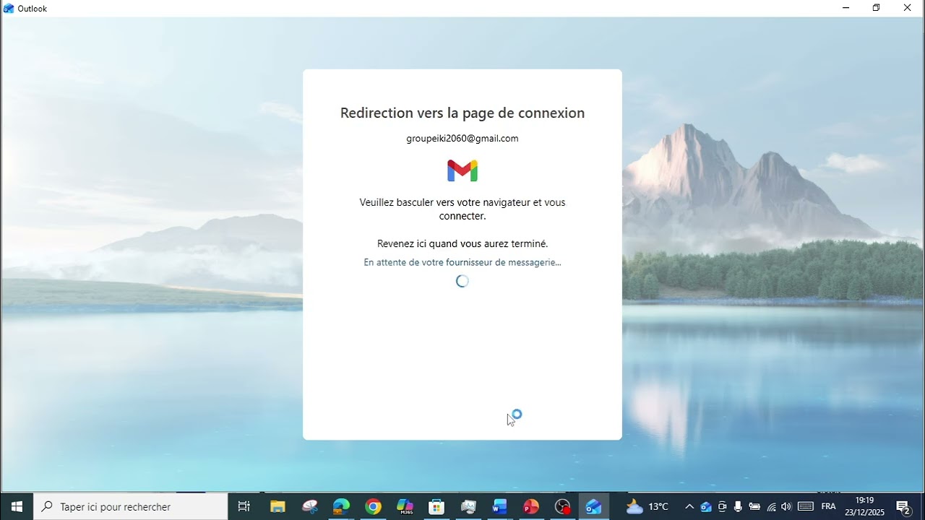Launch Google Chrome from the taskbar
This screenshot has height=520, width=925.
coord(373,506)
